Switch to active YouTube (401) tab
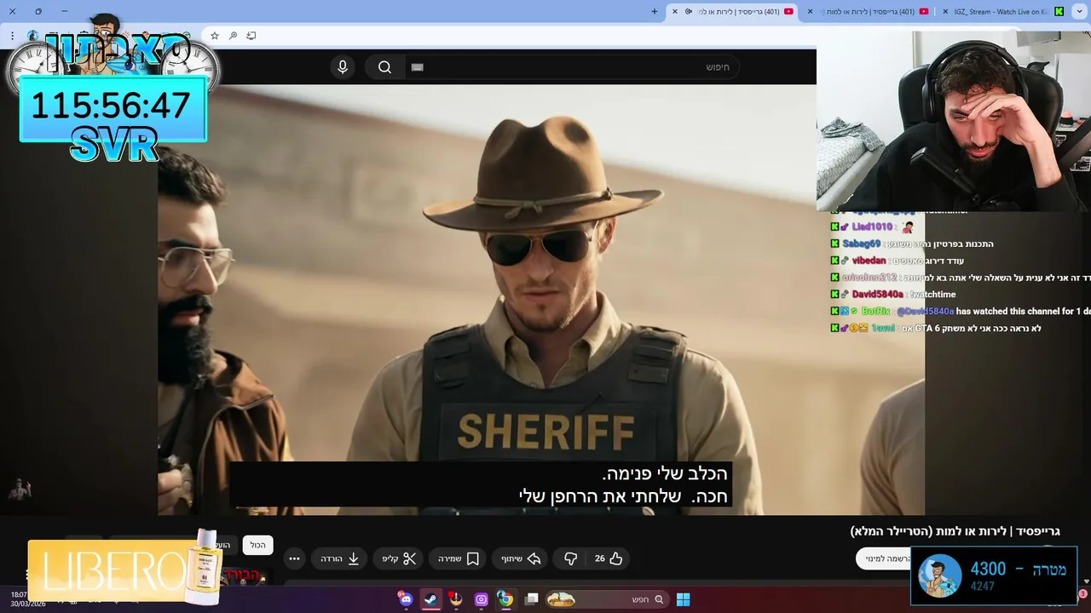1091x613 pixels. click(733, 11)
